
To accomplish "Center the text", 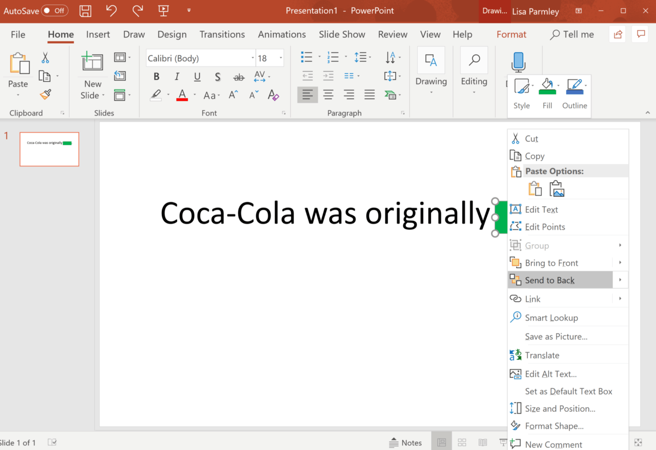I will [328, 95].
